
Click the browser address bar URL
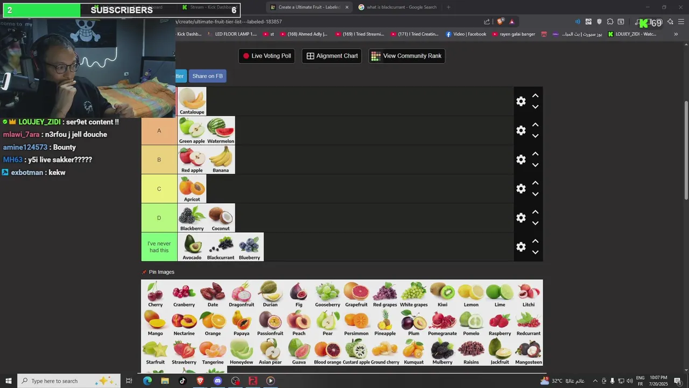(229, 22)
